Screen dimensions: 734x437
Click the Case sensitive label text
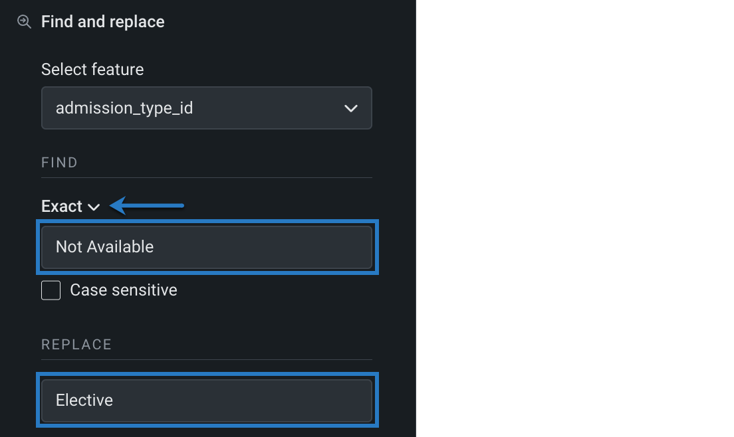[124, 290]
